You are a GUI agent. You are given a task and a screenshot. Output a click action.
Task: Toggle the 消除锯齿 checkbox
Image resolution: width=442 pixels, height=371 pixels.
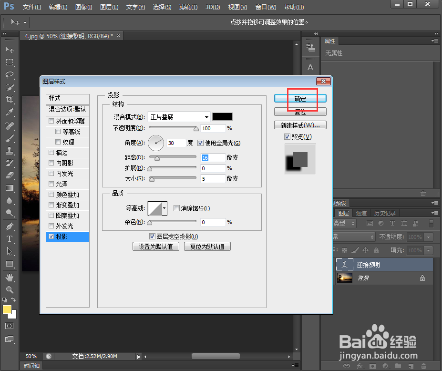pos(176,208)
